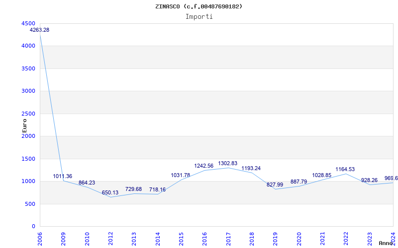This screenshot has width=398, height=248.
Task: Click the chart title ZINASCO (c.f.00487690182)
Action: click(x=199, y=6)
